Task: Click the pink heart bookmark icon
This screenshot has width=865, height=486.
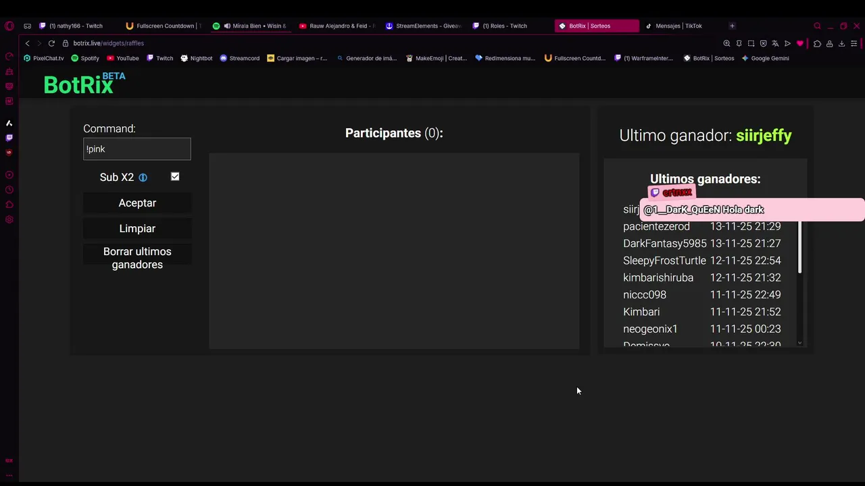Action: pyautogui.click(x=800, y=43)
